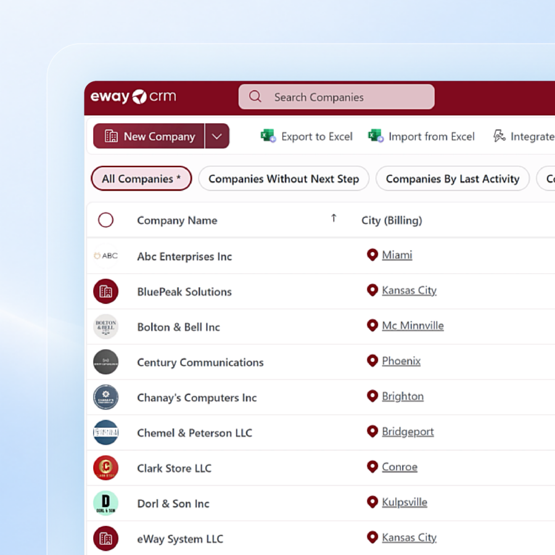Open the Bridgeport city link

408,432
